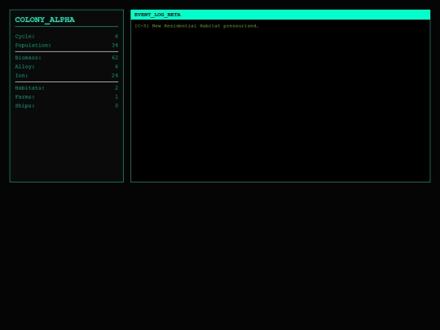Select the Habitats label
This screenshot has height=330, width=440.
30,88
